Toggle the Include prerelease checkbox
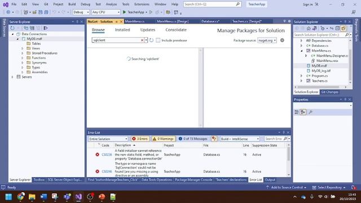Screen dimensions: 361x203 pos(158,40)
